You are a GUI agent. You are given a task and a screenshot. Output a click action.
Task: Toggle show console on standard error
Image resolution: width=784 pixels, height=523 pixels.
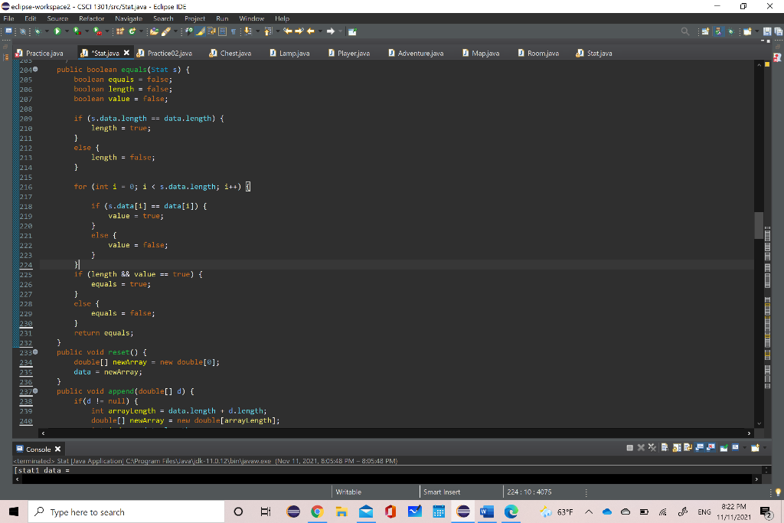point(711,447)
